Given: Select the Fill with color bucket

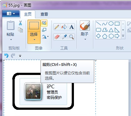Looking at the screenshot, I should [x=64, y=27].
